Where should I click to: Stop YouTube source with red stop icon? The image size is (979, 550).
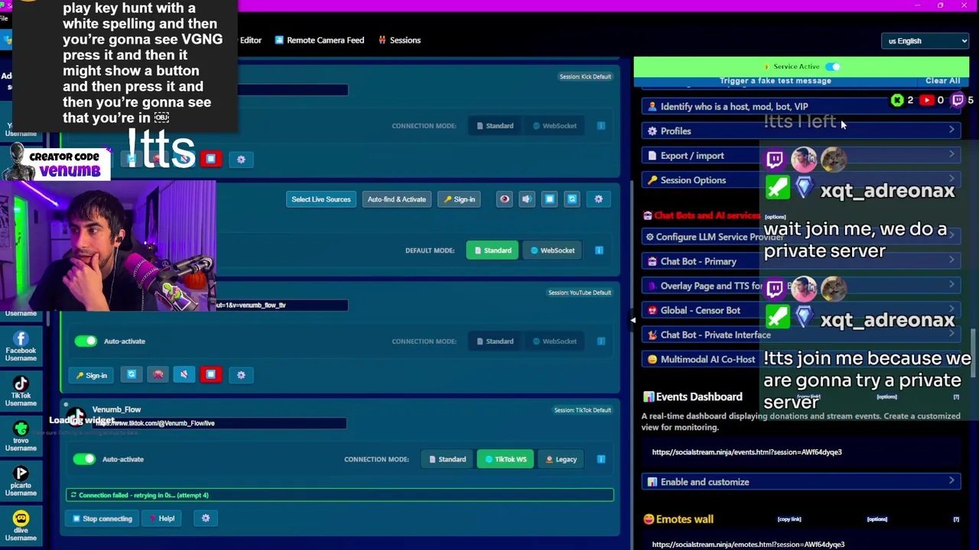[210, 375]
